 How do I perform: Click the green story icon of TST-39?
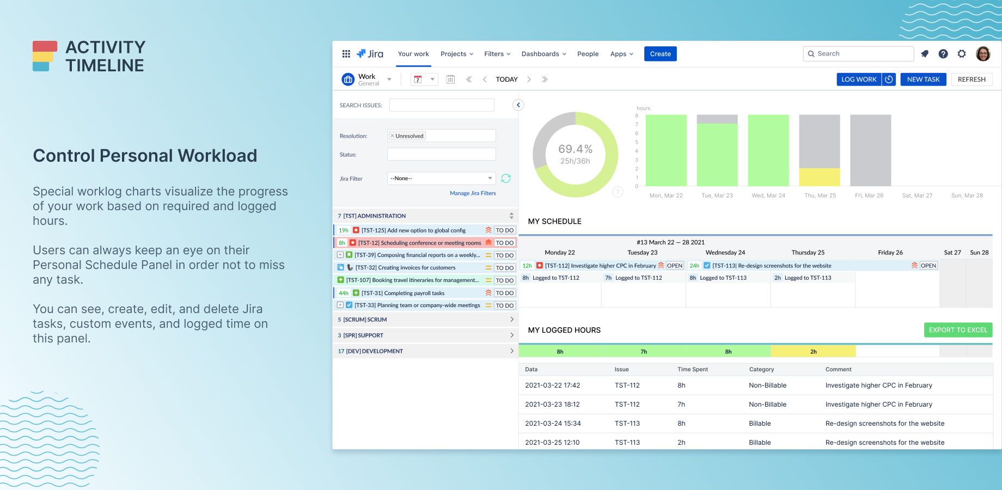pyautogui.click(x=349, y=255)
